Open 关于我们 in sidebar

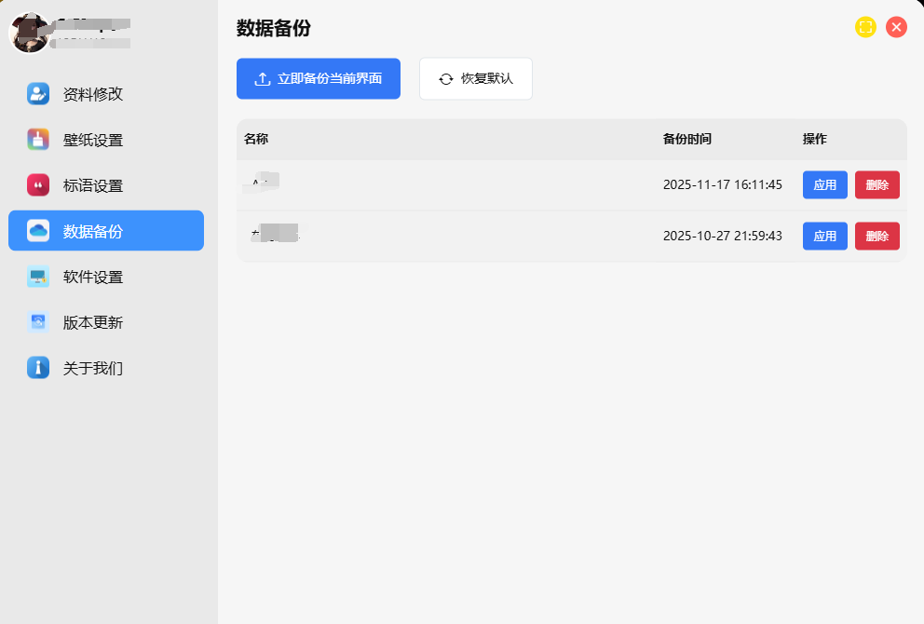[93, 369]
